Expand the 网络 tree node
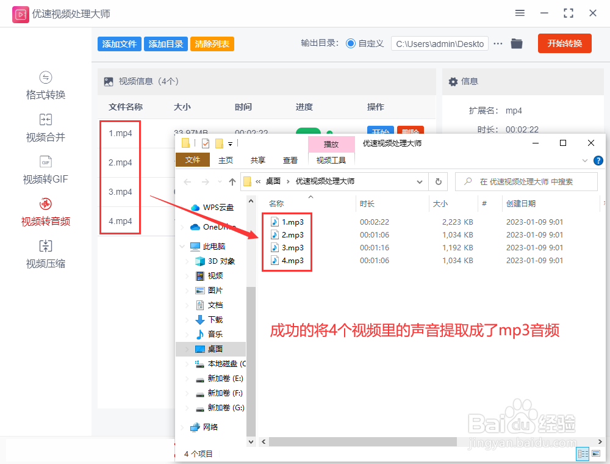610x464 pixels. [182, 427]
